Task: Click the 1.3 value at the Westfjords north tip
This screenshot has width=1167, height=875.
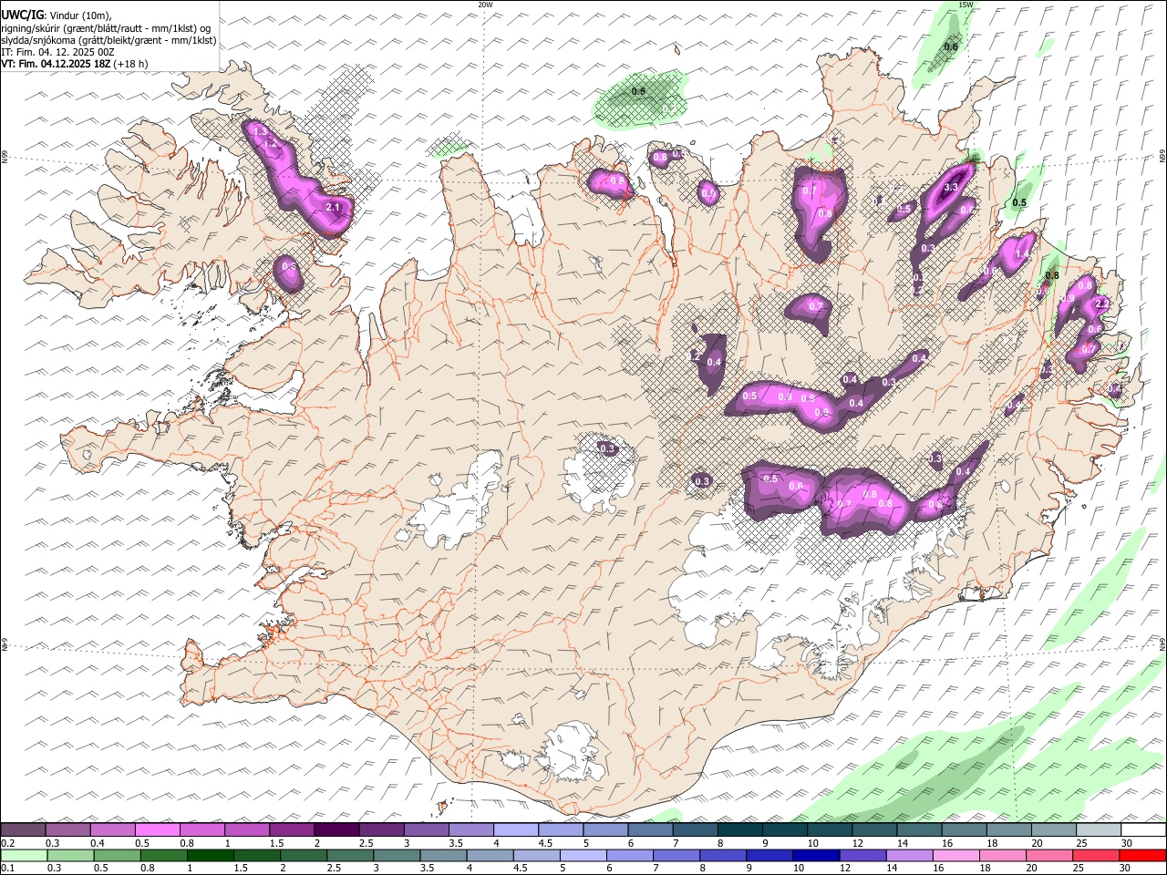Action: [x=260, y=132]
